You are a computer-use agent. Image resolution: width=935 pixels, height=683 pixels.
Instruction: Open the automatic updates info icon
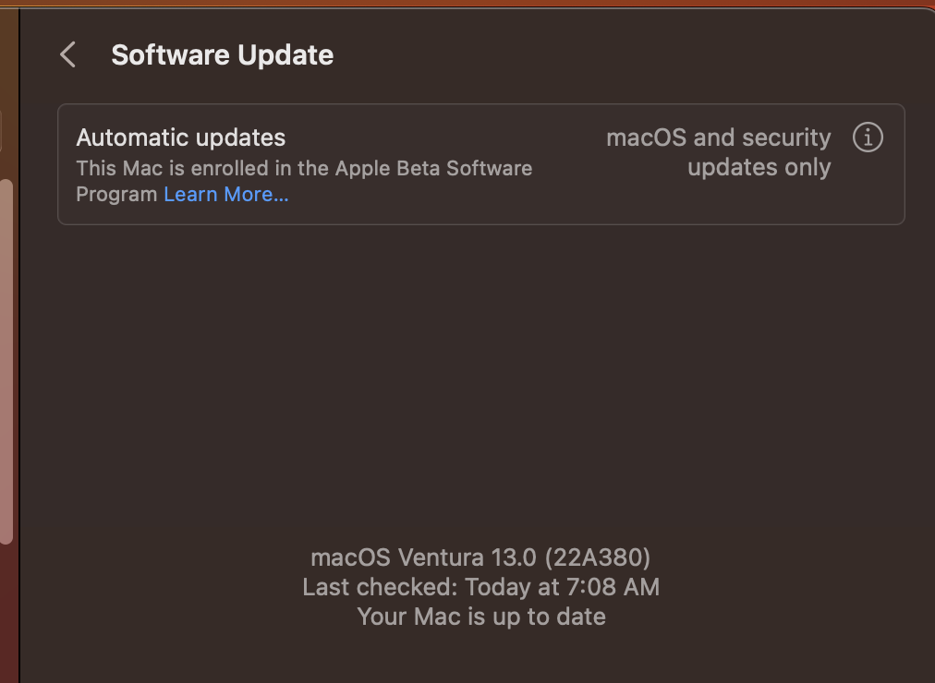[867, 138]
